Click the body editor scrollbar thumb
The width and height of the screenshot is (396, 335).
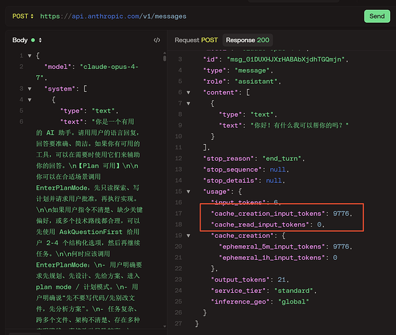(165, 58)
